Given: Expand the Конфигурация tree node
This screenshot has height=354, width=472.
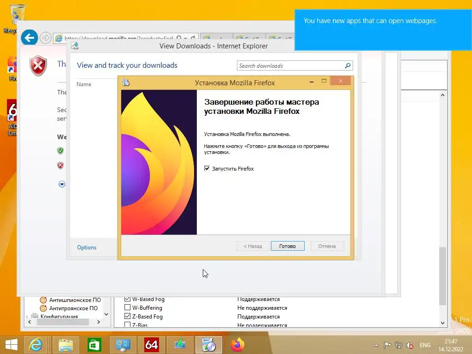Looking at the screenshot, I should tap(27, 316).
